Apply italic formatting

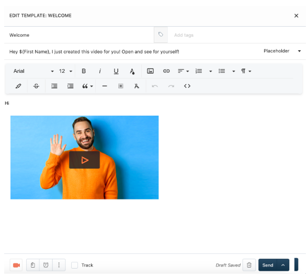(100, 71)
